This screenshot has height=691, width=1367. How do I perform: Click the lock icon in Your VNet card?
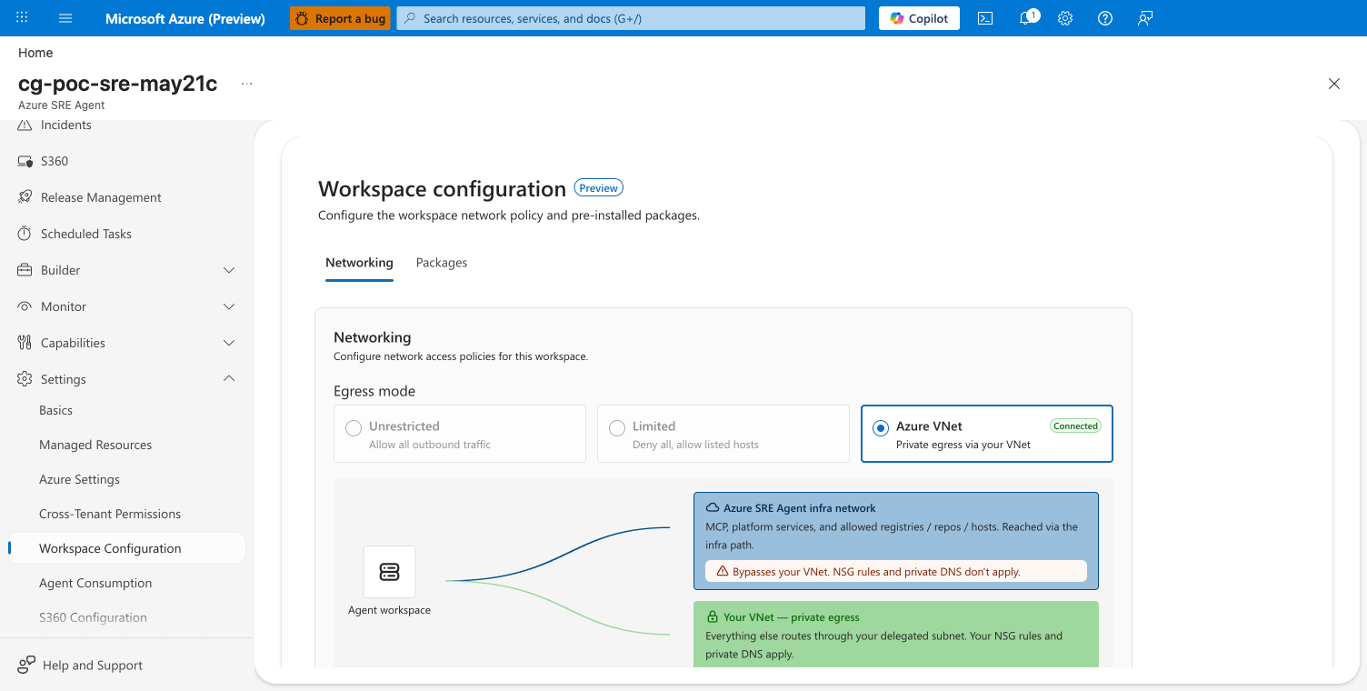pos(713,617)
